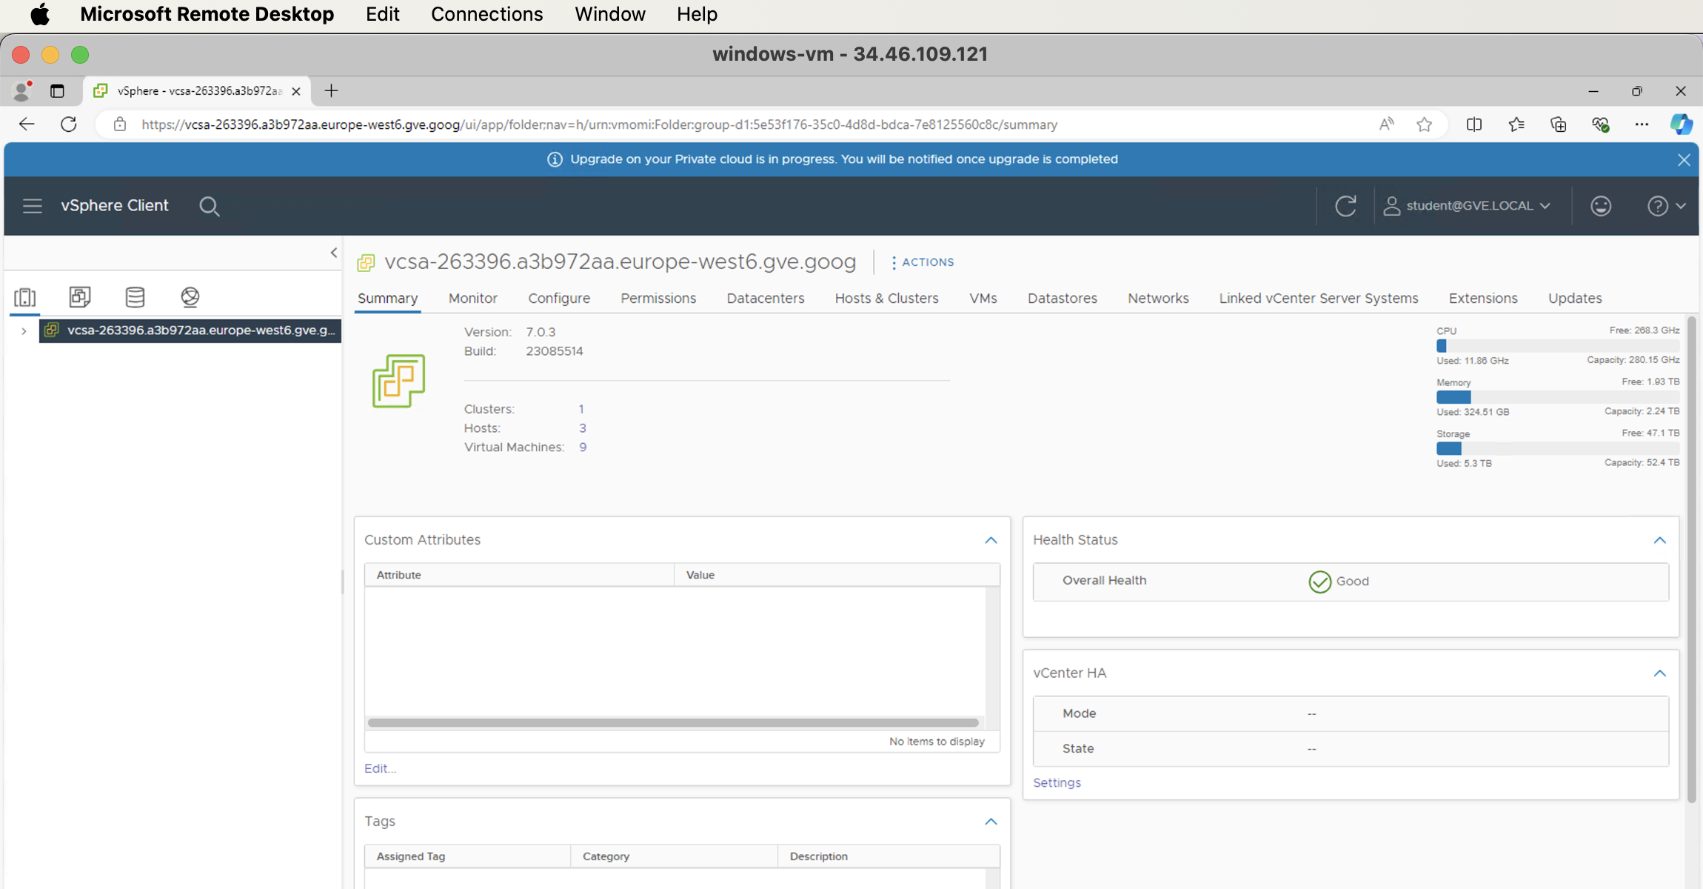Collapse the Health Status panel
Screen dimensions: 1703x889
(x=1659, y=540)
